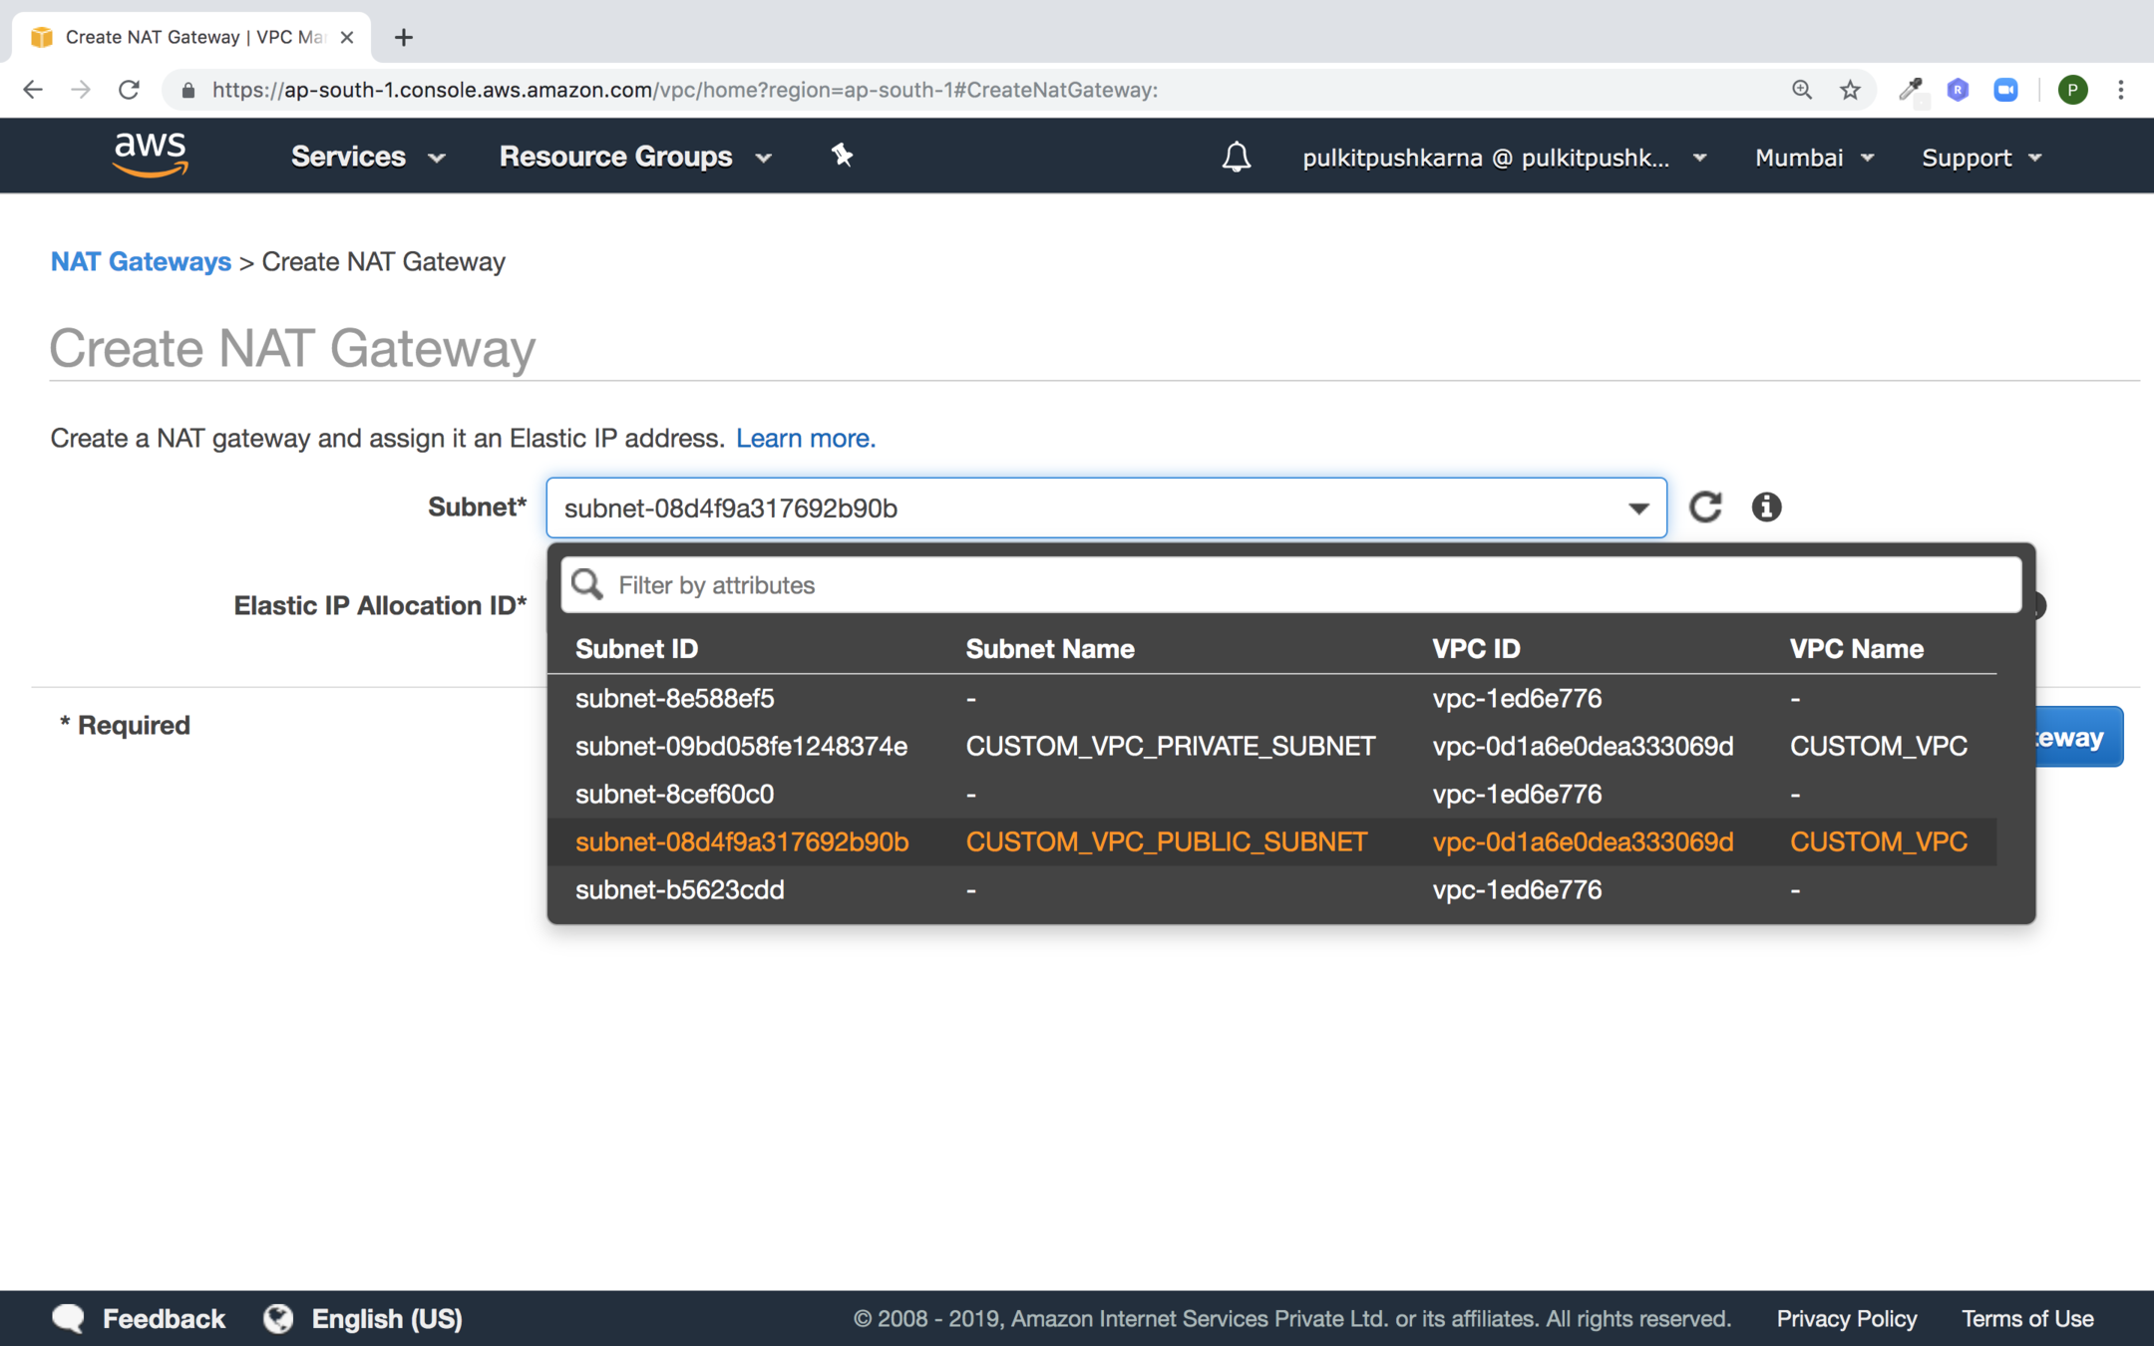Collapse the Subnet dropdown arrow

click(x=1637, y=508)
